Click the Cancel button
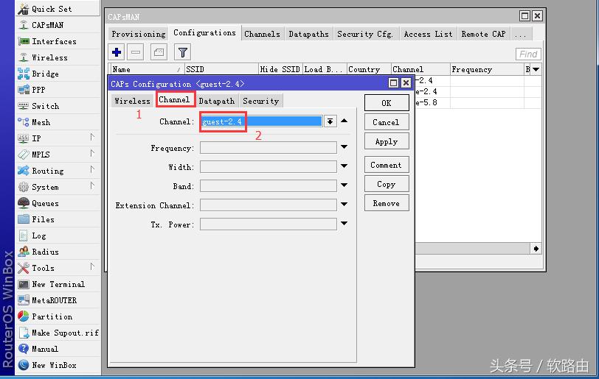This screenshot has width=599, height=379. pos(387,122)
